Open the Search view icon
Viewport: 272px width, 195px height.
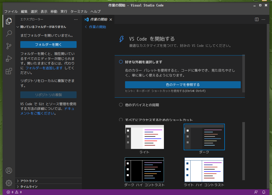tap(9, 33)
